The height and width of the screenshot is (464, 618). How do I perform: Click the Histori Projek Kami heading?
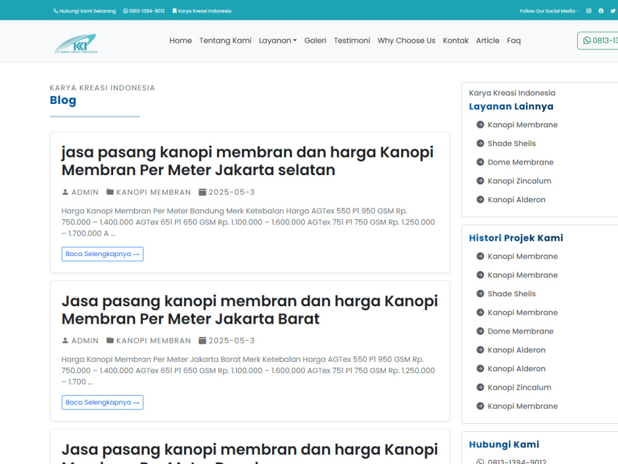pos(516,238)
